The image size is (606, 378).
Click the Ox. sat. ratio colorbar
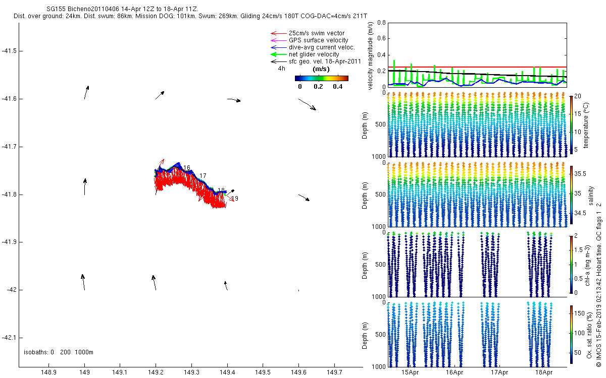[x=571, y=334]
